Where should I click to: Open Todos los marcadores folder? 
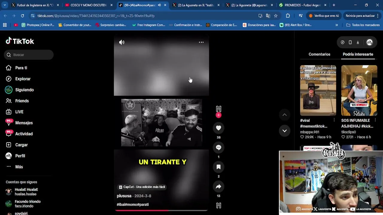363,25
